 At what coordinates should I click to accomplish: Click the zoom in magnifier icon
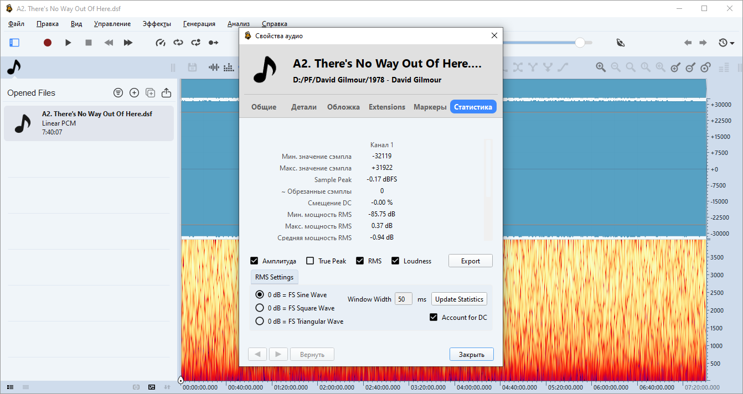point(601,68)
